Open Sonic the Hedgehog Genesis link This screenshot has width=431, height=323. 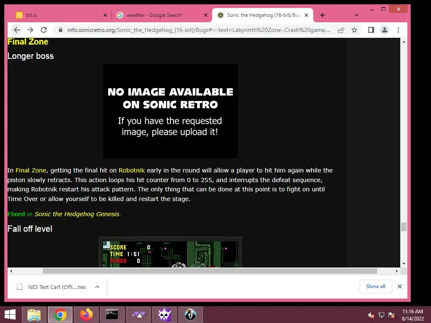coord(77,214)
